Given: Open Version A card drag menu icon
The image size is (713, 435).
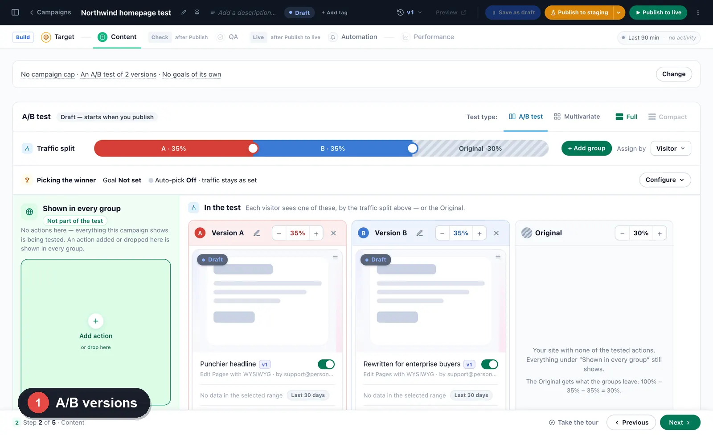Looking at the screenshot, I should pos(335,257).
